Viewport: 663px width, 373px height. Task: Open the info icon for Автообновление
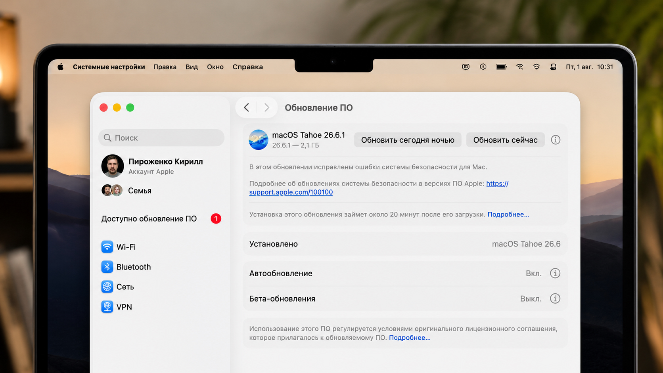click(555, 273)
